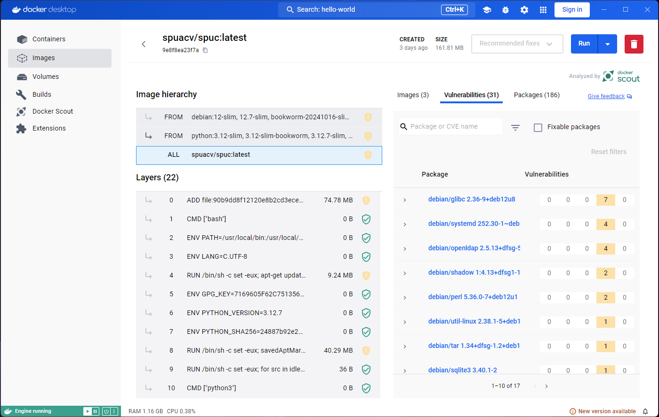Open engine more options menu in status bar
This screenshot has height=417, width=659.
tap(114, 411)
